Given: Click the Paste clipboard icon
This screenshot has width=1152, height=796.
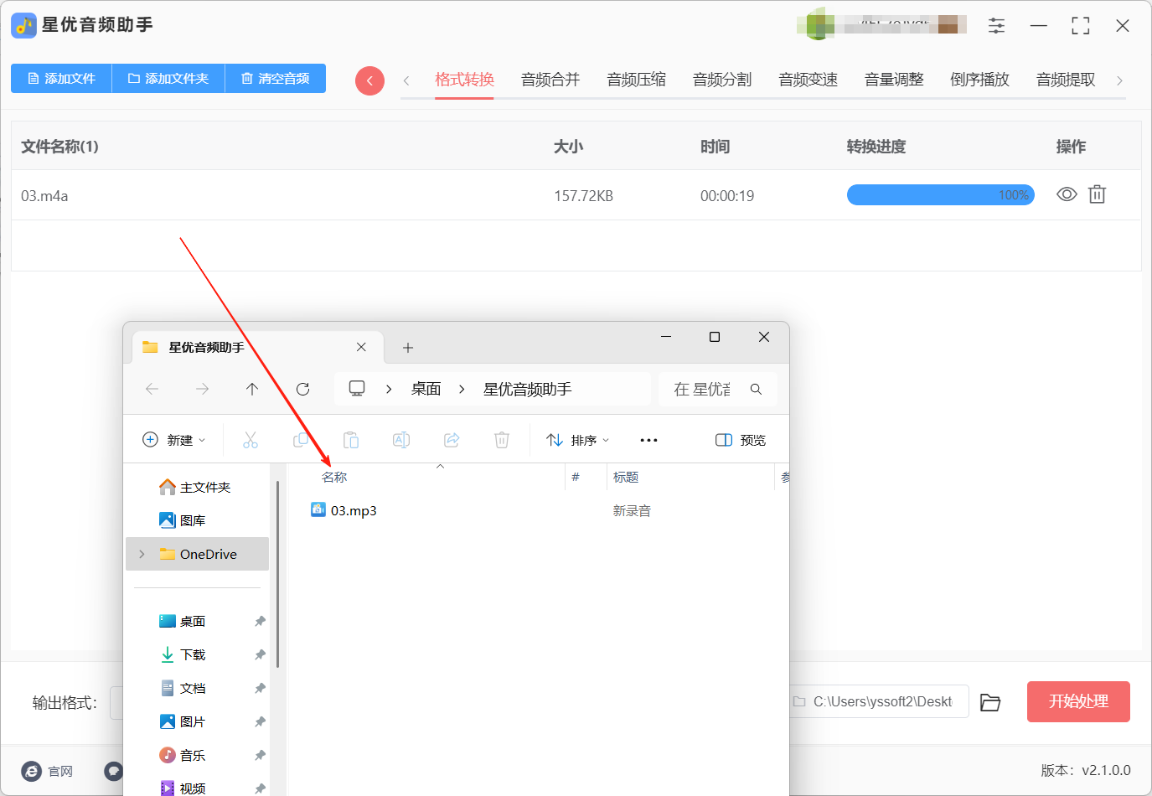Looking at the screenshot, I should [x=351, y=440].
